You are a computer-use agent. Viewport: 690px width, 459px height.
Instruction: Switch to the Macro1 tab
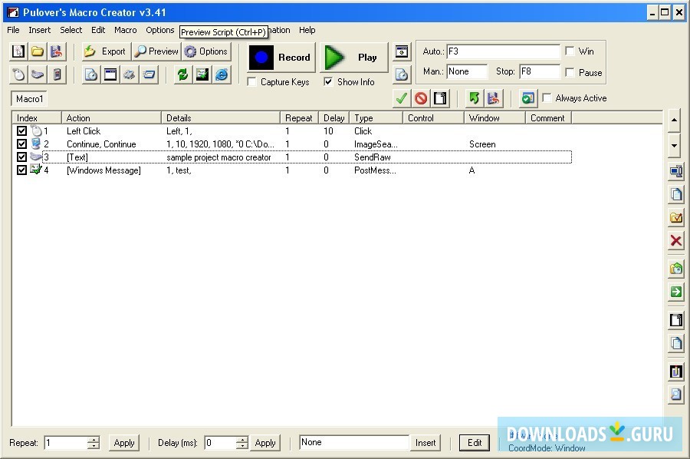point(28,99)
